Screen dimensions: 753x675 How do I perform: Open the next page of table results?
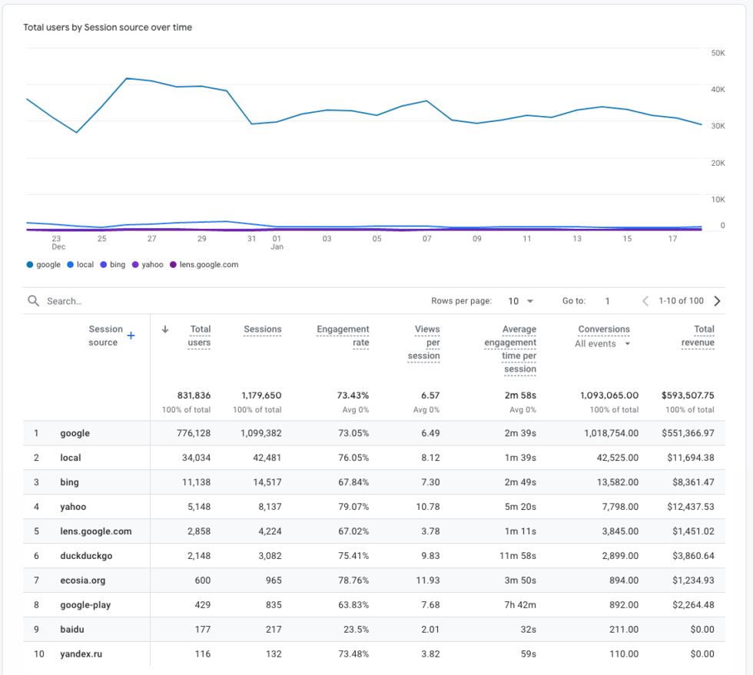click(x=717, y=300)
